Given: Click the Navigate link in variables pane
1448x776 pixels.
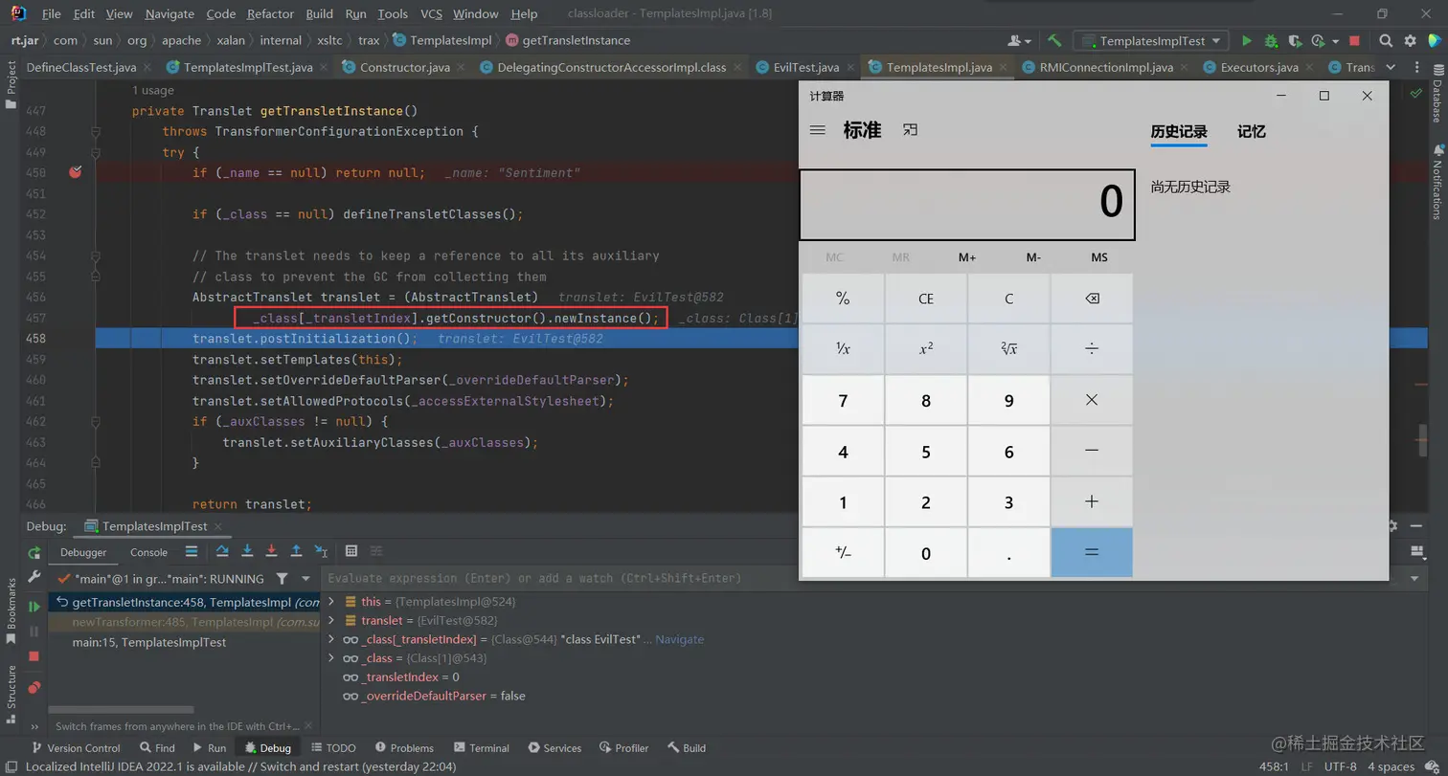Looking at the screenshot, I should pos(680,639).
